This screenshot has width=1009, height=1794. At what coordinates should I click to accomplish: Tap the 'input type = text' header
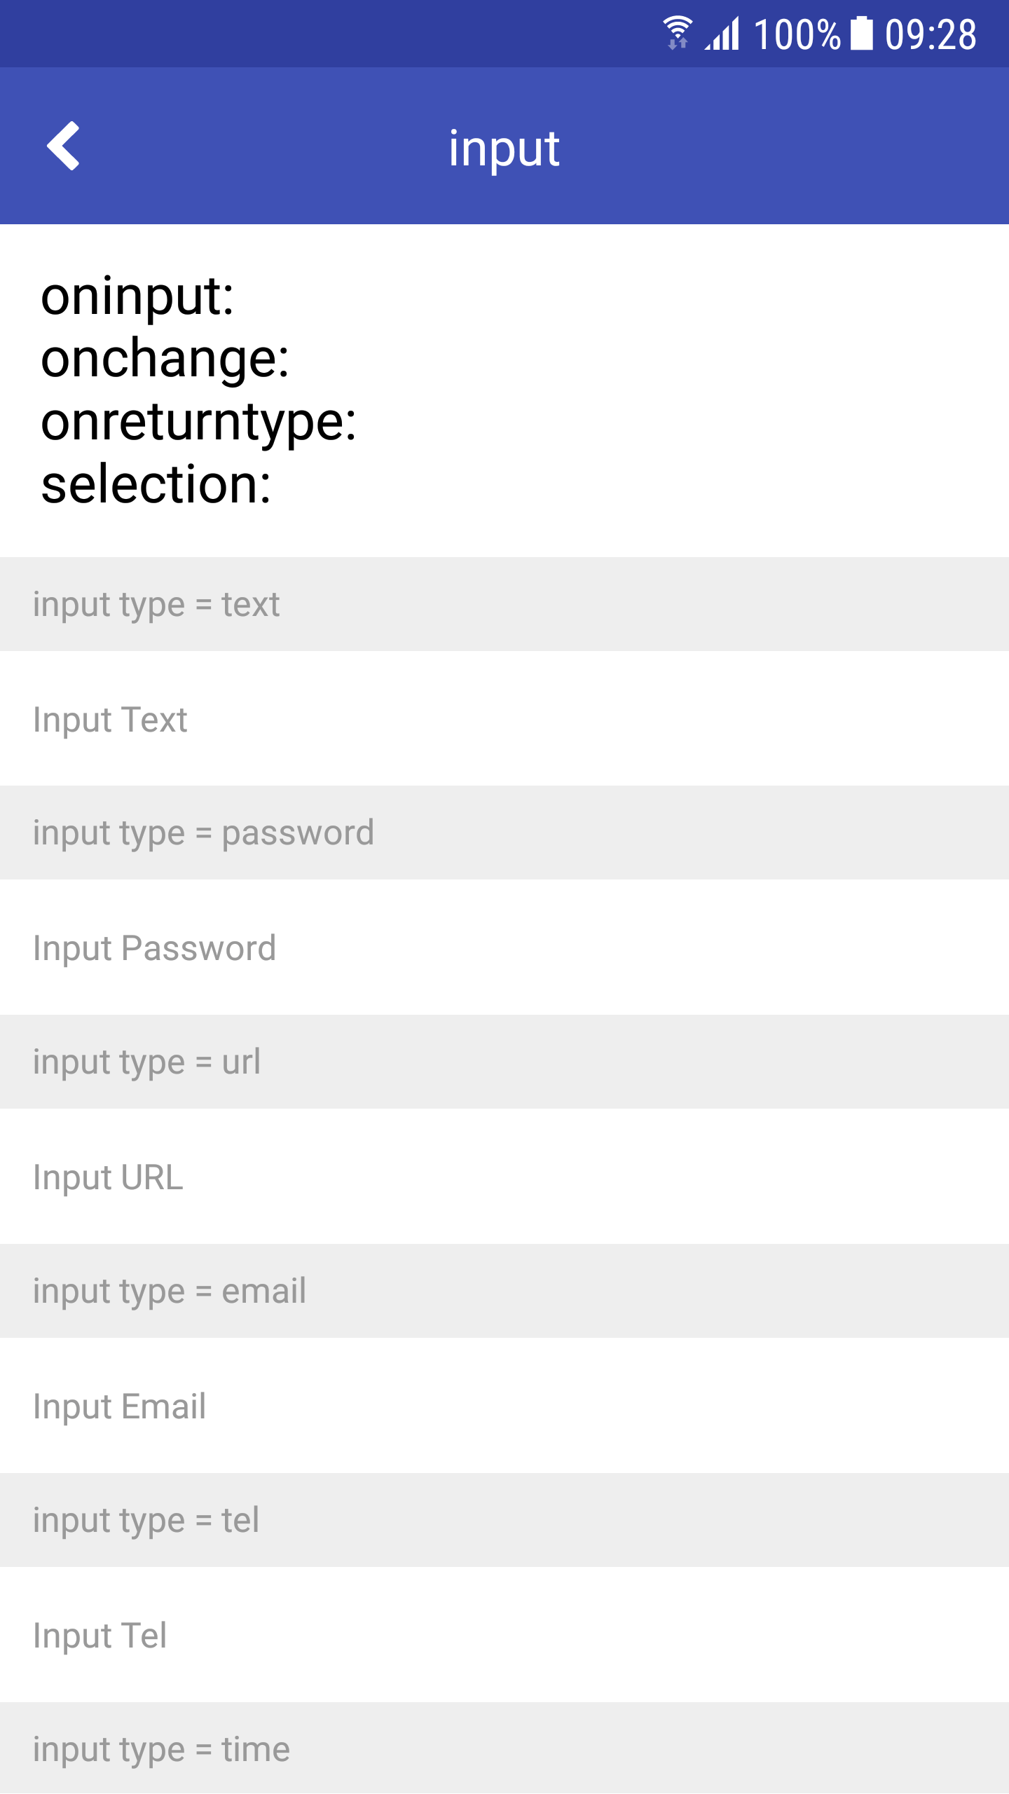[157, 604]
